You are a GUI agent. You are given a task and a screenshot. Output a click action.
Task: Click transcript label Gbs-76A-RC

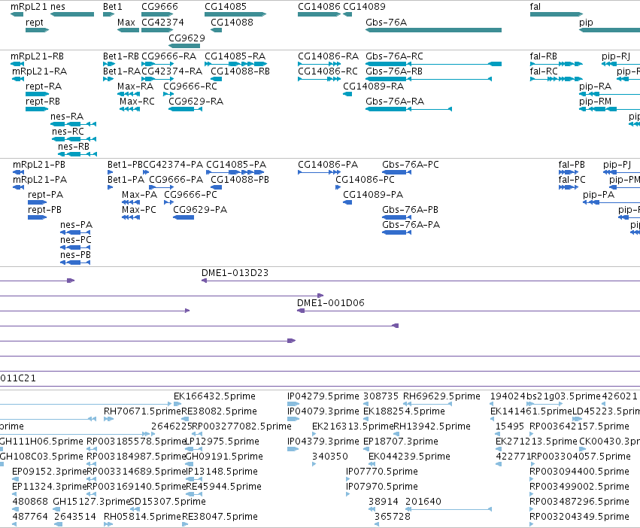(x=394, y=56)
